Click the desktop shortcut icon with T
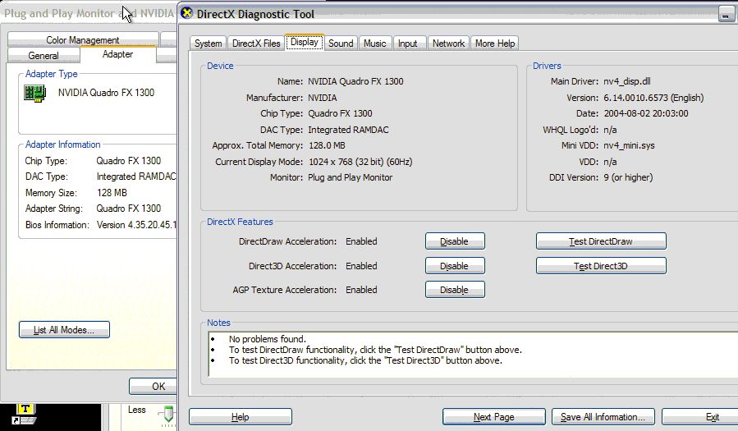The height and width of the screenshot is (431, 738). (25, 414)
